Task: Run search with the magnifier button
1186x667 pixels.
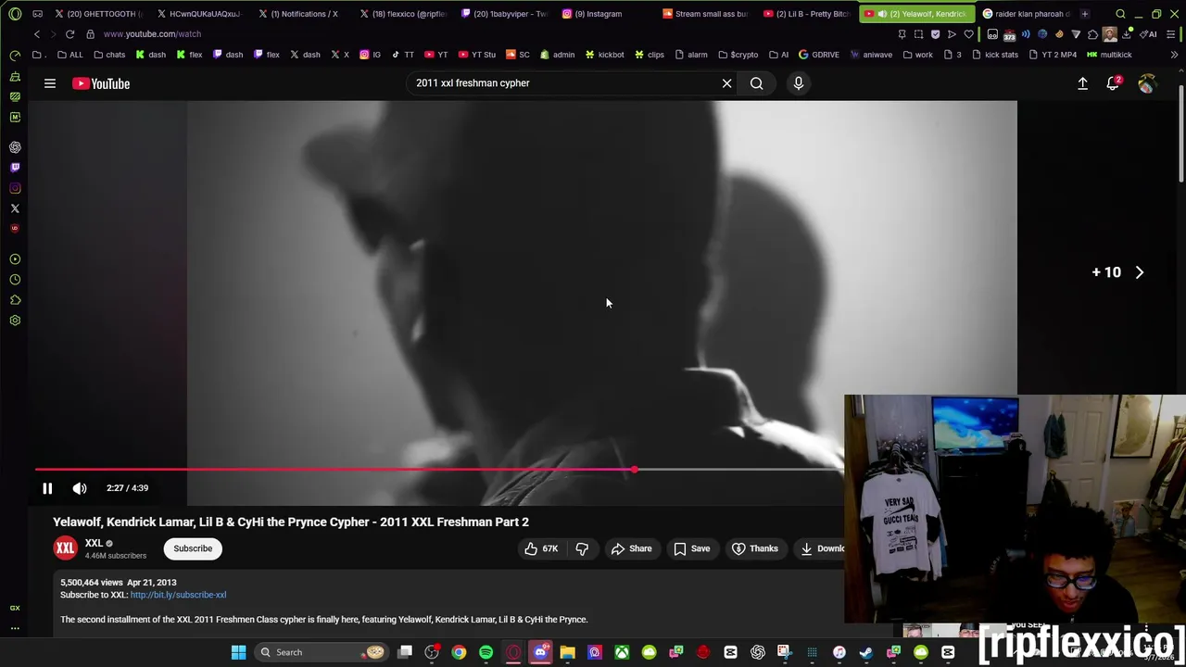Action: pyautogui.click(x=756, y=83)
